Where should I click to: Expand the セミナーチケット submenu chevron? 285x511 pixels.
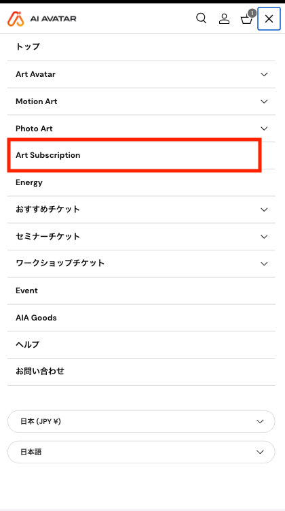tap(264, 236)
